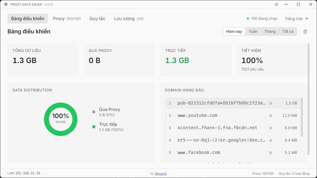Screen dimensions: 317x178
Task: Click the green running status dot
Action: tap(248, 19)
